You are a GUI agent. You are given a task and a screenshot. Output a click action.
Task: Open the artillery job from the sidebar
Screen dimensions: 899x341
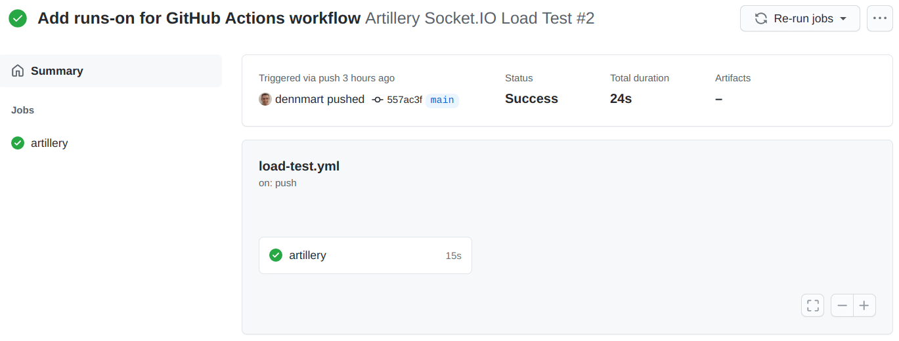pos(49,143)
